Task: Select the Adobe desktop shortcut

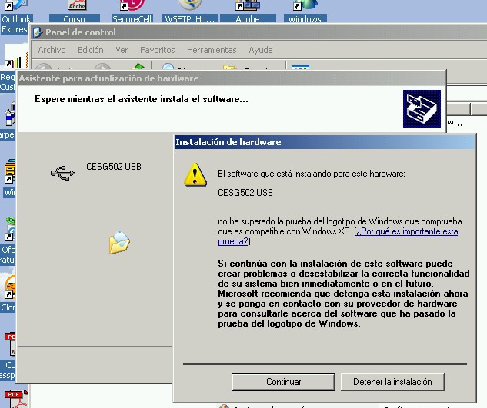Action: pos(248,12)
